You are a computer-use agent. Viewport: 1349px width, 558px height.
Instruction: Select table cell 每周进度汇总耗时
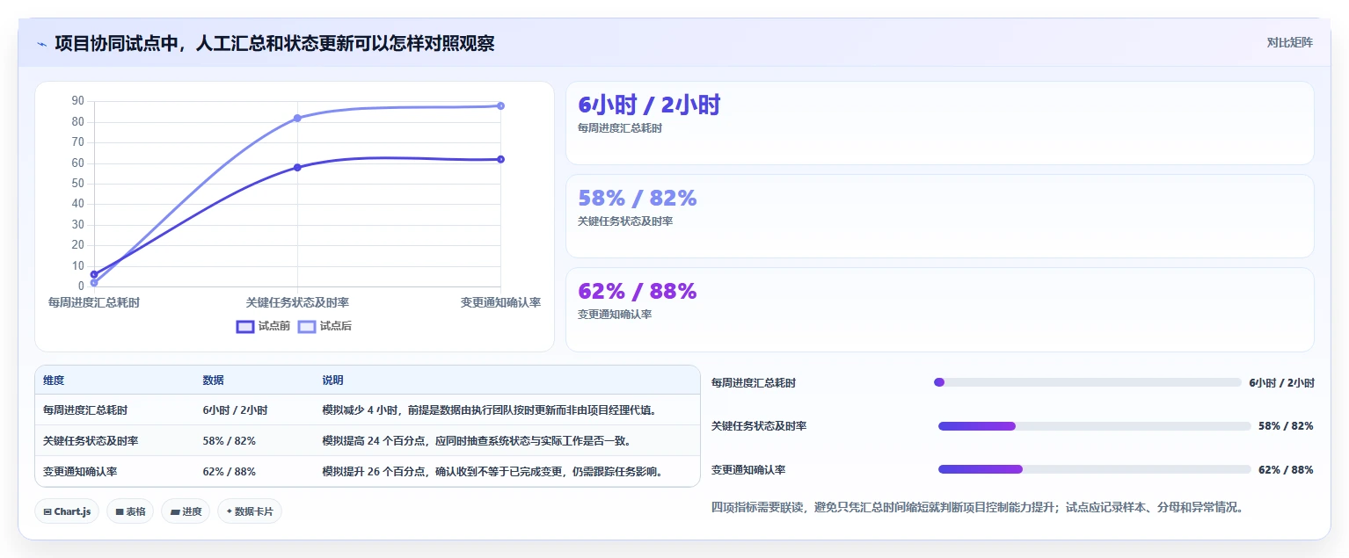[x=85, y=410]
